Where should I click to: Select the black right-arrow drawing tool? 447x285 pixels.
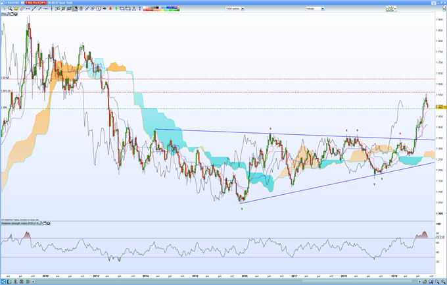click(105, 9)
